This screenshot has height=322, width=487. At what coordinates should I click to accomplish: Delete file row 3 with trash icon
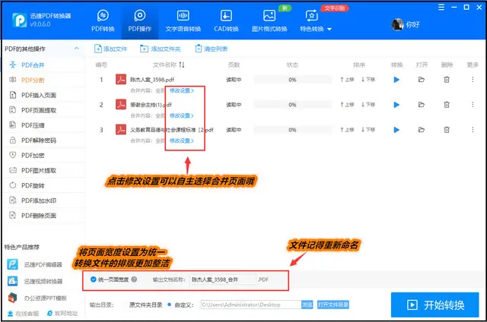point(447,130)
